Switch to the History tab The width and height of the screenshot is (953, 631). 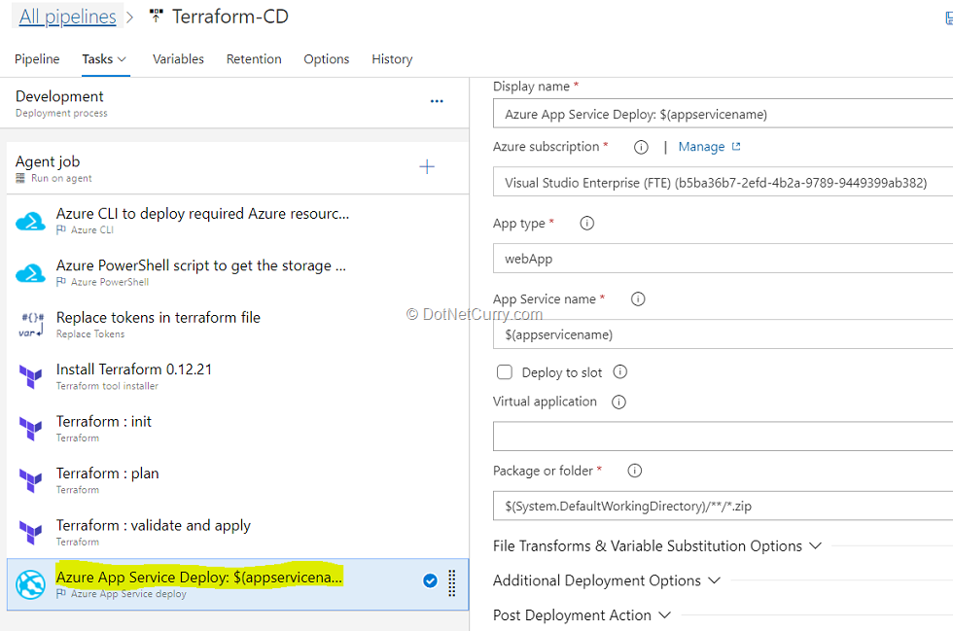point(392,59)
